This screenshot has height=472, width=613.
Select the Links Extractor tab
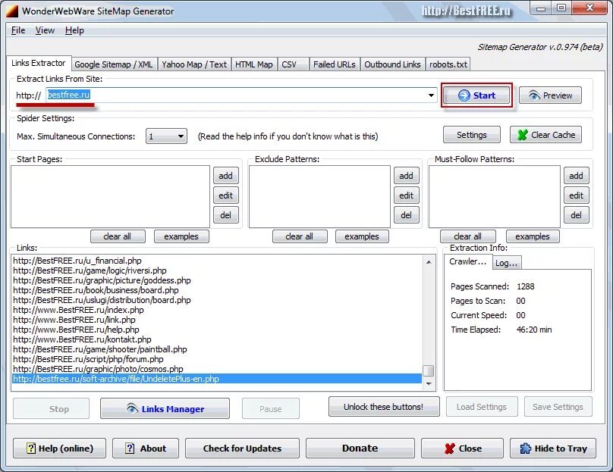(x=38, y=63)
